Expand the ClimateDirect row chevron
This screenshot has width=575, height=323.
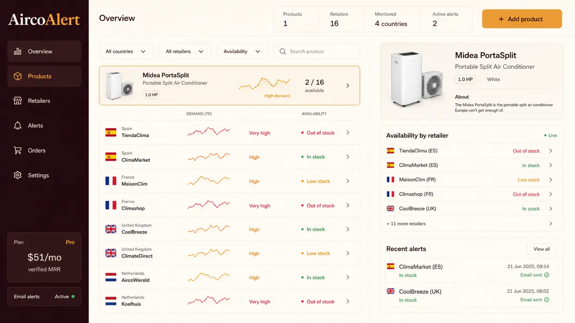click(x=348, y=253)
